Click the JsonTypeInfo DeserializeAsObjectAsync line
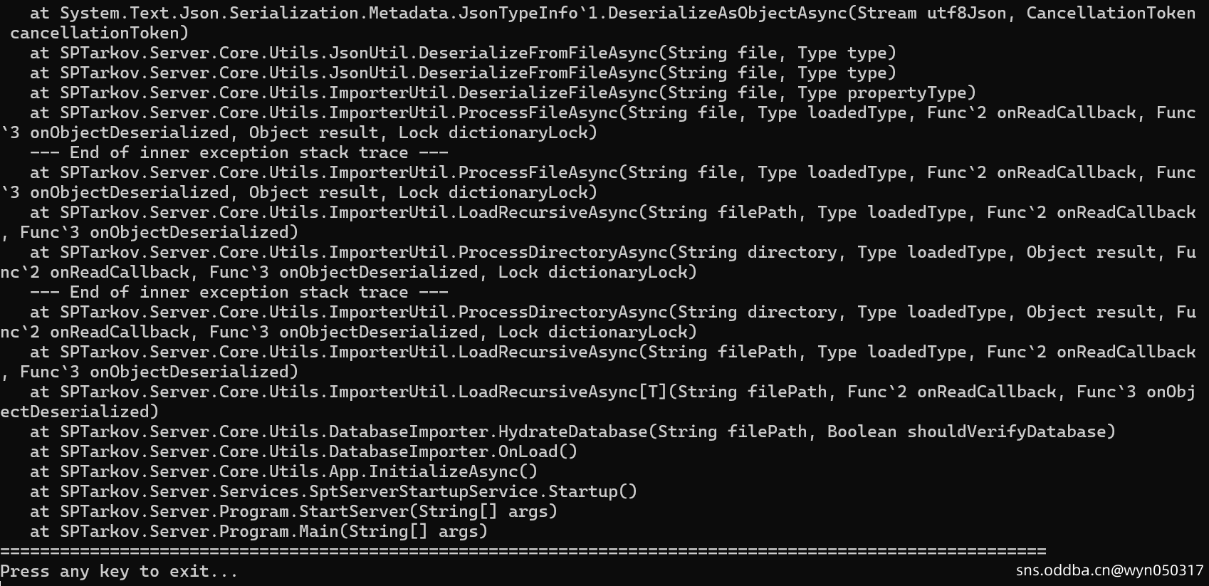 (612, 13)
